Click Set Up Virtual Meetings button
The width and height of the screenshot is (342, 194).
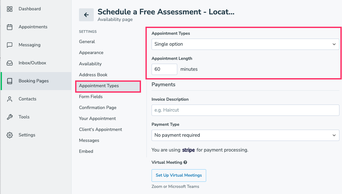pos(179,175)
